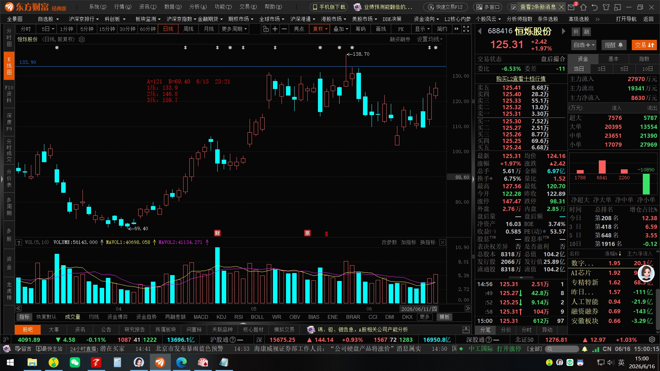Open File Explorer from the taskbar
The width and height of the screenshot is (660, 371).
click(32, 362)
